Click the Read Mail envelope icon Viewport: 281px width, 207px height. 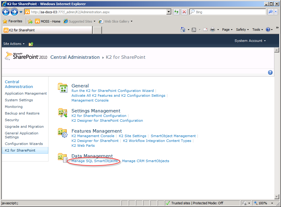click(205, 30)
